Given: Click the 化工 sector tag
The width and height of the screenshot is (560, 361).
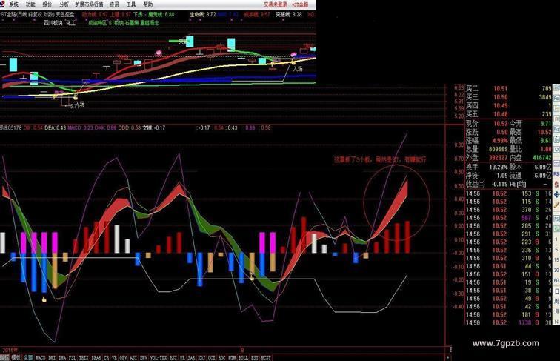Looking at the screenshot, I should (70, 22).
